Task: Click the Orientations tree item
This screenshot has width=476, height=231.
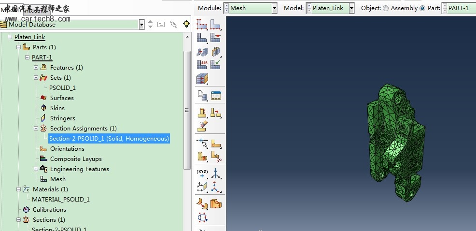Action: 67,148
